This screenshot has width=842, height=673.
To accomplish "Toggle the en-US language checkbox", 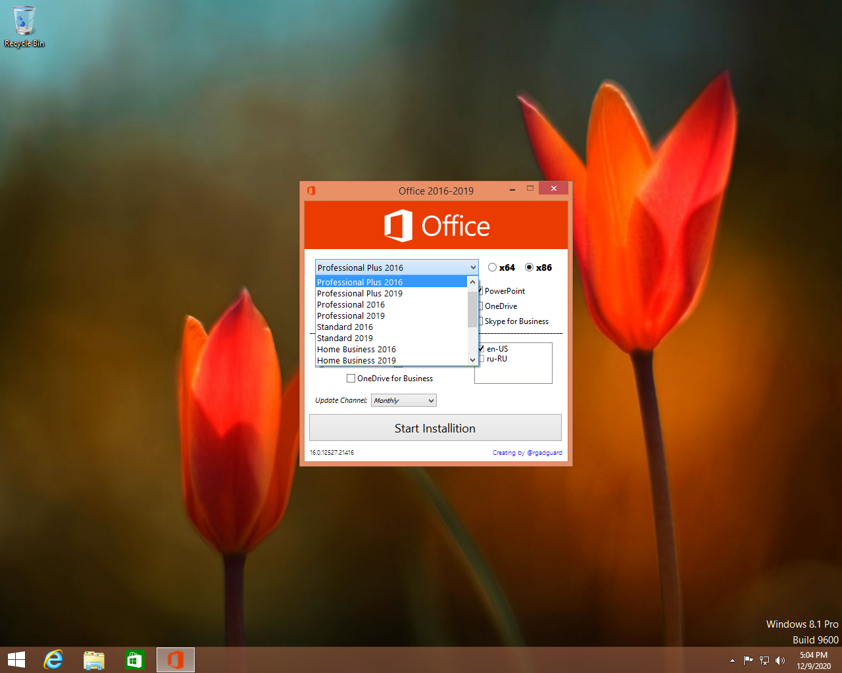I will click(482, 349).
